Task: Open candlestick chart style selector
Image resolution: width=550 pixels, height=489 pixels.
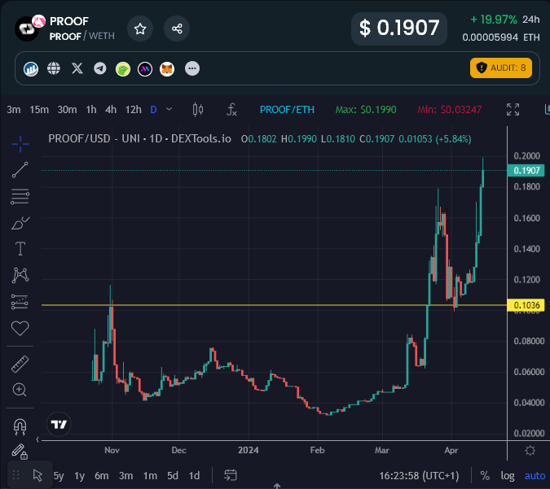Action: pos(198,110)
